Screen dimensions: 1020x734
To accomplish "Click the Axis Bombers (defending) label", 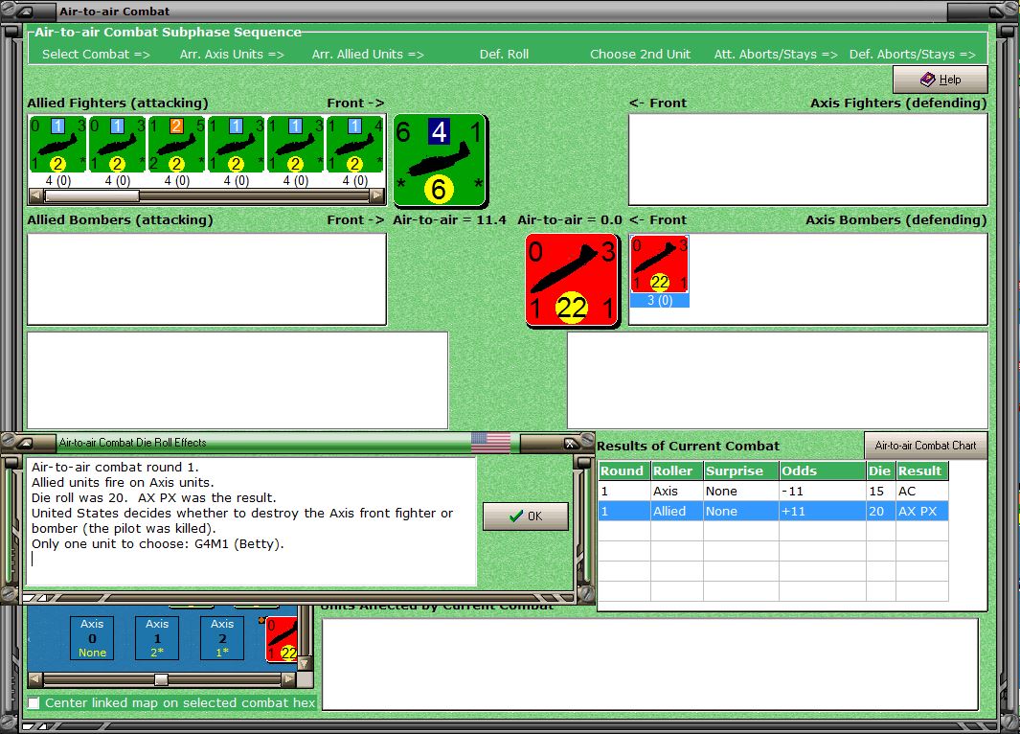I will (x=895, y=220).
